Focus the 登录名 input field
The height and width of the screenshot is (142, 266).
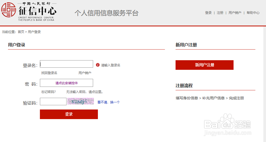tap(66, 64)
